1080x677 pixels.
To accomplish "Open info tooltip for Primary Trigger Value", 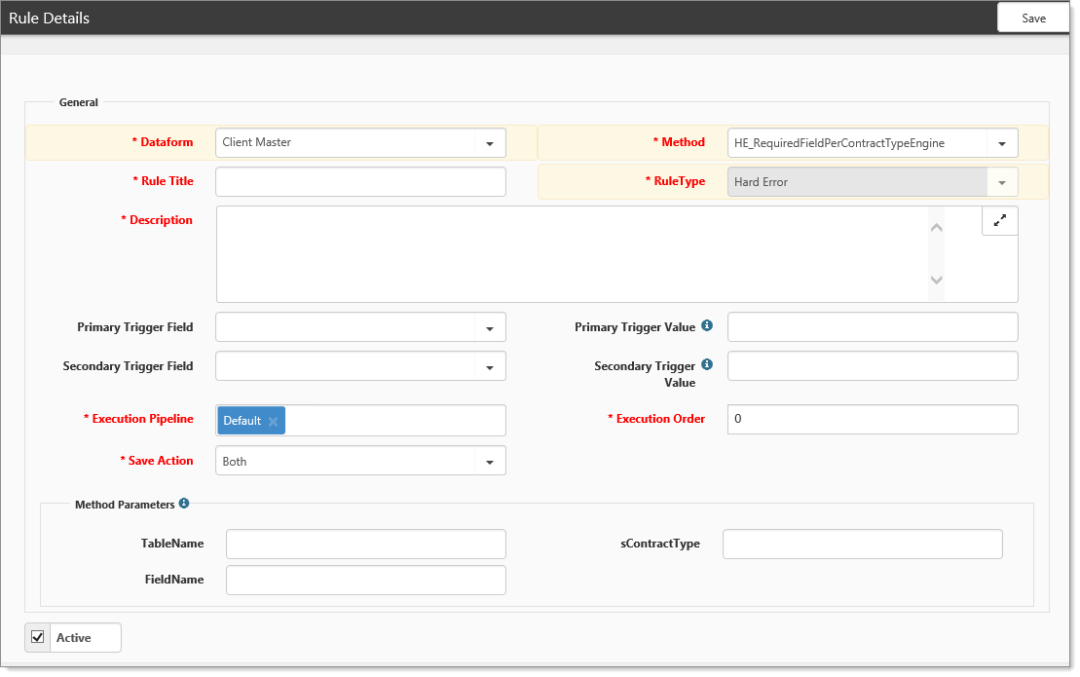I will (x=707, y=326).
